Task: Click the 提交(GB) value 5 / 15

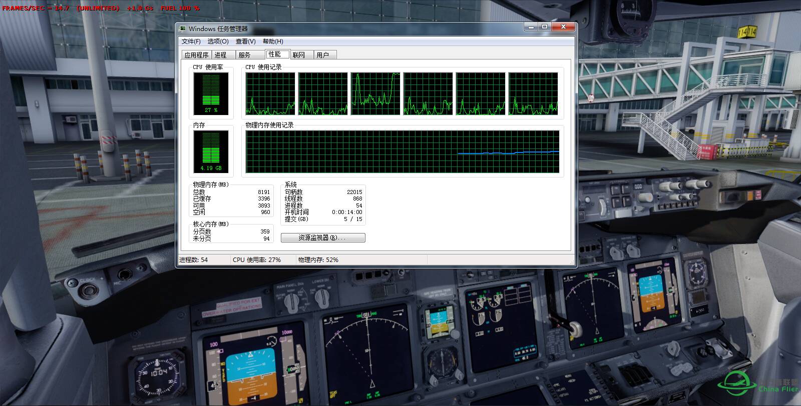Action: (x=353, y=219)
